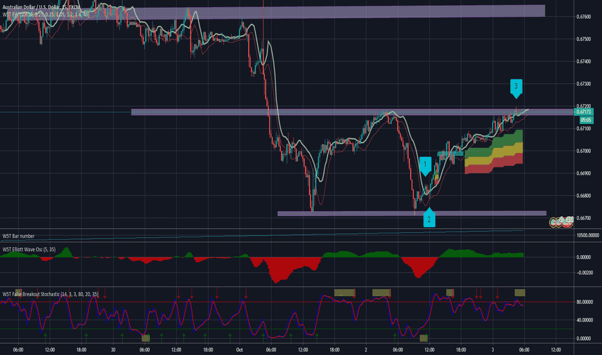Select the callout marker labeled 2
Screen dimensions: 602x355
[430, 218]
